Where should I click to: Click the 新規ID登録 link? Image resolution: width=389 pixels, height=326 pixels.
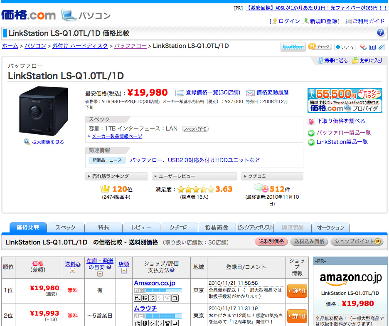(323, 21)
